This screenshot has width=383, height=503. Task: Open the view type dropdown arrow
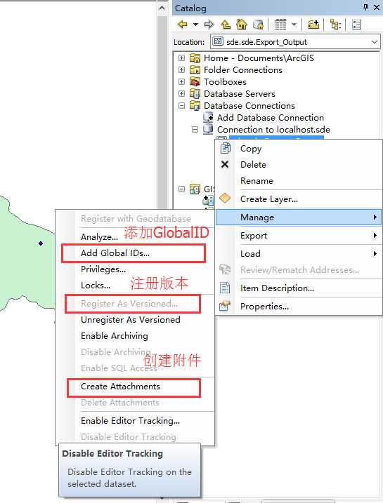pos(294,25)
